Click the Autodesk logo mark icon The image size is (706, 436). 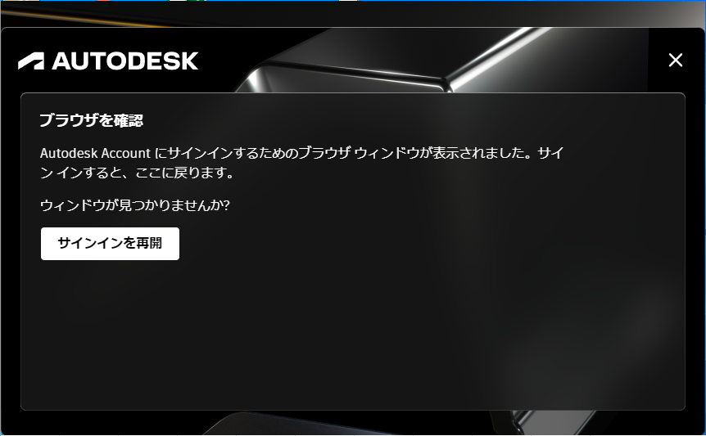(x=31, y=61)
